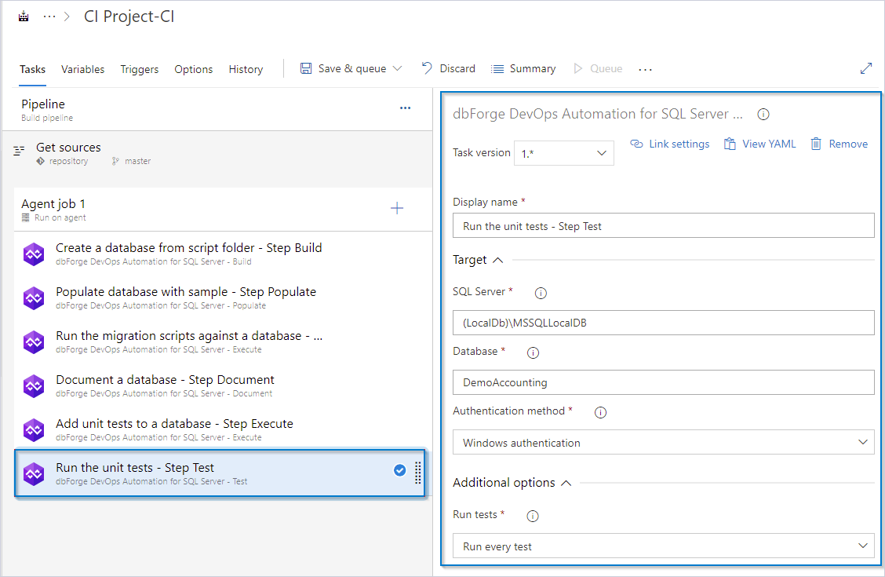Show info for dbForge DevOps Automation task title
Screen dimensions: 885x577
point(763,114)
